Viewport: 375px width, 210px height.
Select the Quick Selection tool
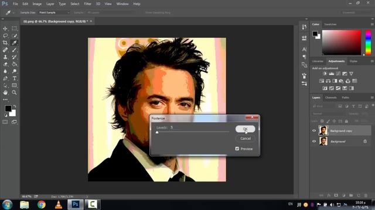coord(14,36)
